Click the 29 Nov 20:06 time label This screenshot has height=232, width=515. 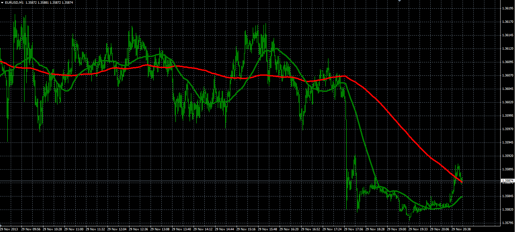440,229
